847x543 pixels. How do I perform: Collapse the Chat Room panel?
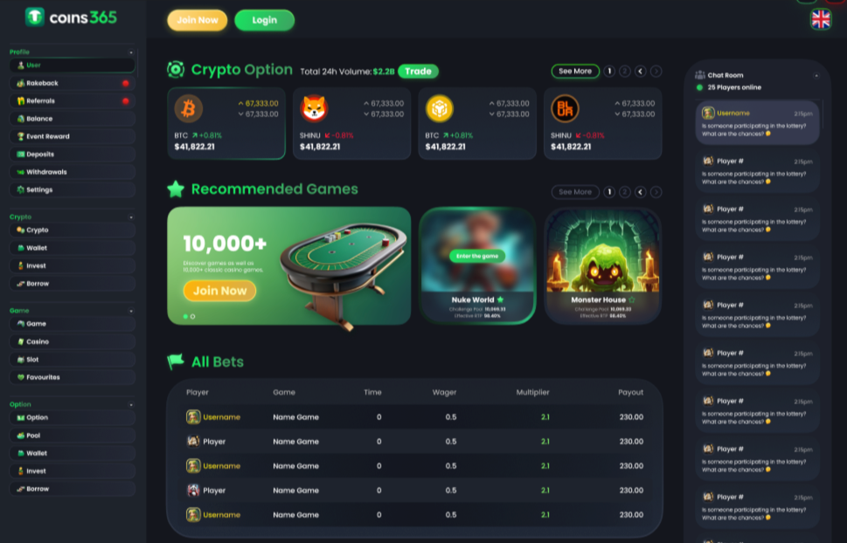(x=816, y=76)
